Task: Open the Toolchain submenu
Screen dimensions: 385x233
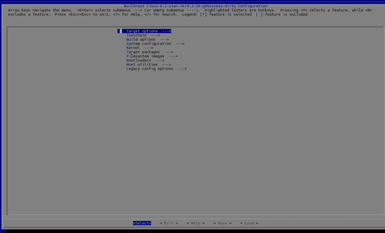Action: [x=143, y=35]
